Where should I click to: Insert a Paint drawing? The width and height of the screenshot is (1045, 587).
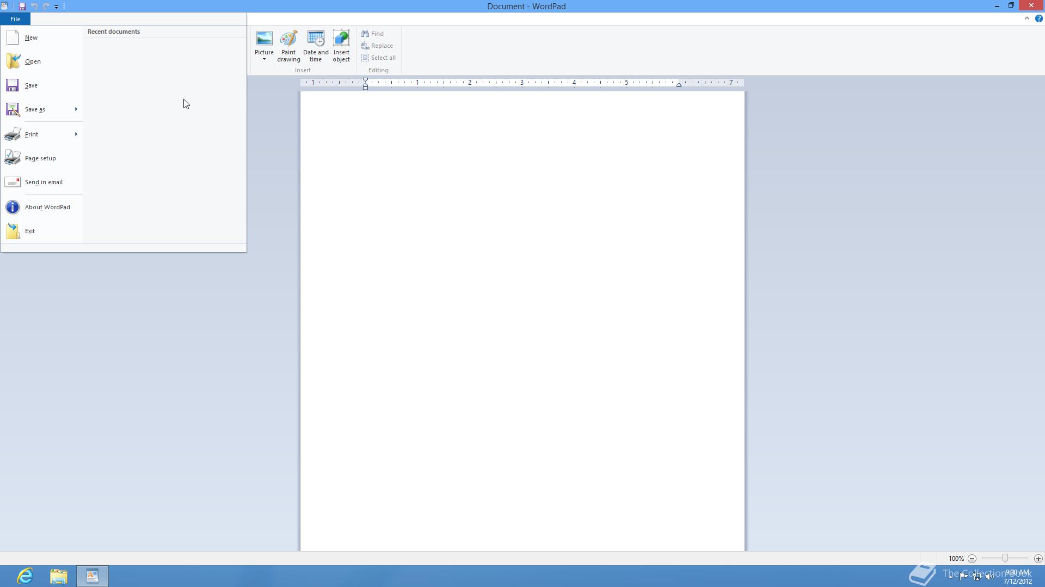pos(288,46)
